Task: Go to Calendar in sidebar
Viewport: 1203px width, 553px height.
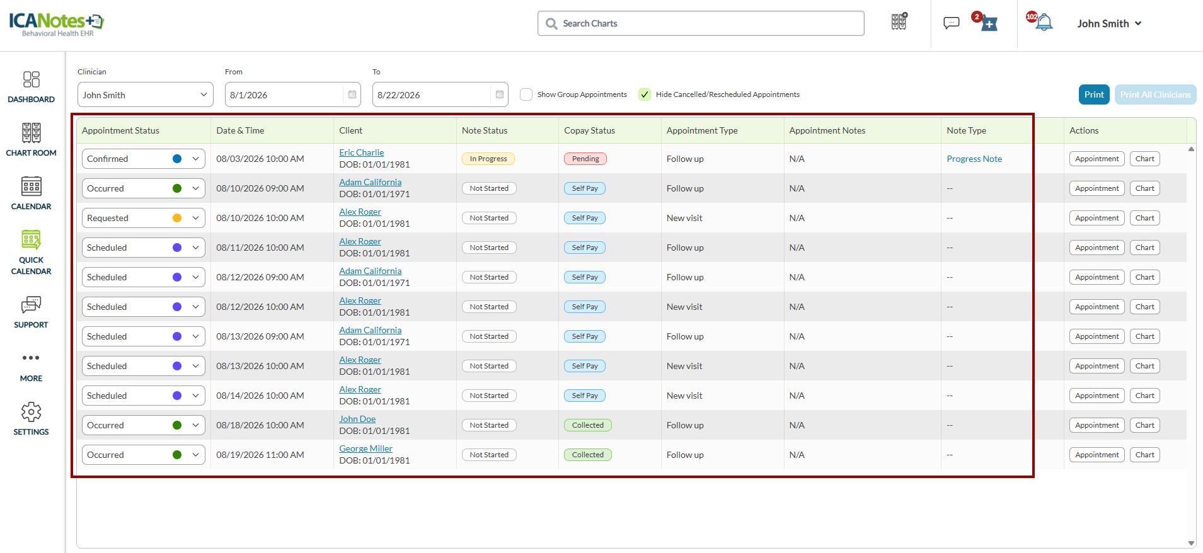Action: (x=31, y=193)
